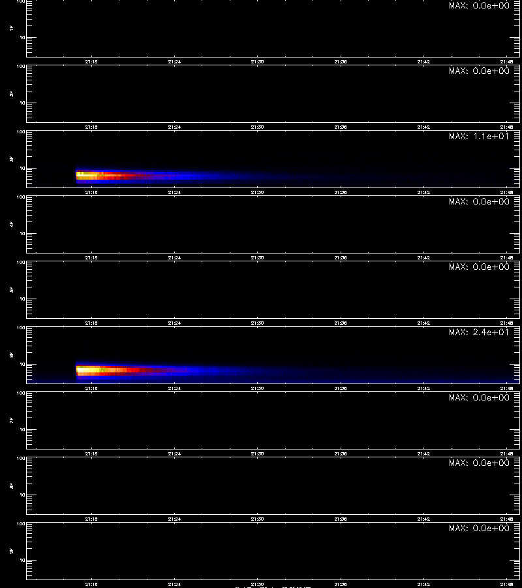Click the 21:36 tick label under panel 4F
The height and width of the screenshot is (588, 522).
pyautogui.click(x=341, y=257)
